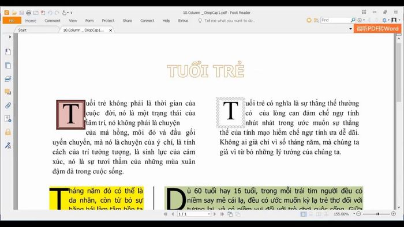Open the Attachments paperclip panel
The image size is (404, 227).
click(x=8, y=105)
